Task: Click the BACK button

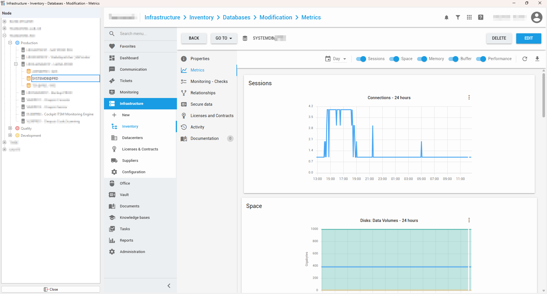Action: [x=194, y=38]
